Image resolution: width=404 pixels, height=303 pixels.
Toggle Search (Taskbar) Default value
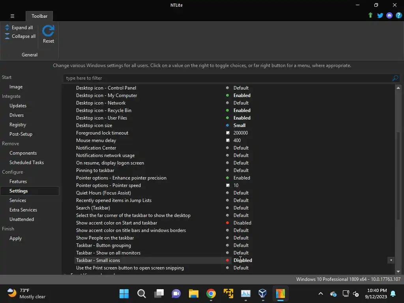click(241, 208)
